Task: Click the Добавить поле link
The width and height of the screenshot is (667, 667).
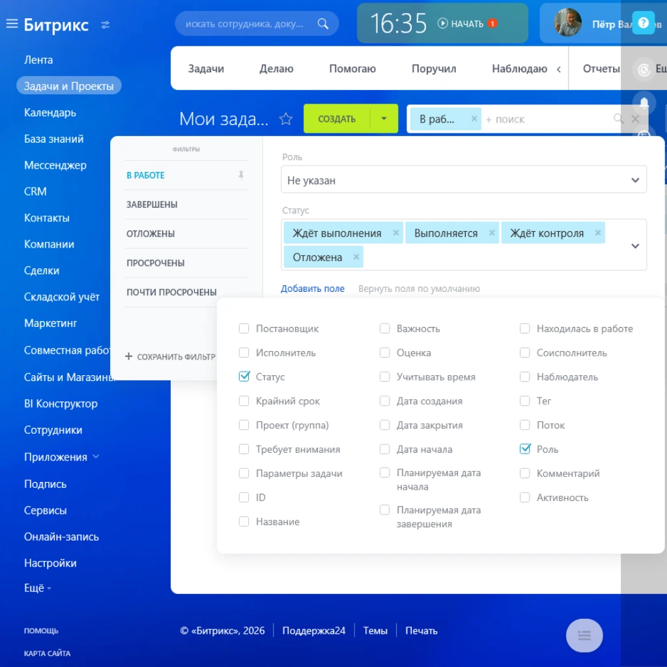Action: click(313, 289)
